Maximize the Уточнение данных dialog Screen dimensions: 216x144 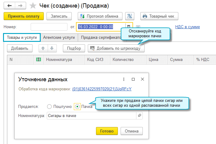pos(133,79)
